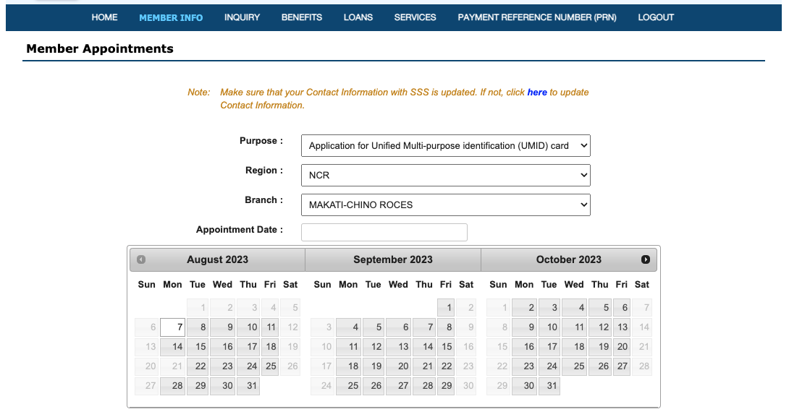Navigate to the HOME menu item

pos(104,17)
